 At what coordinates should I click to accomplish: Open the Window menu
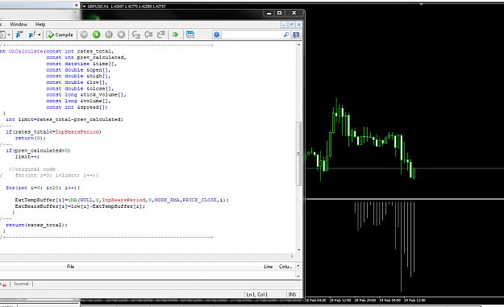coord(19,24)
